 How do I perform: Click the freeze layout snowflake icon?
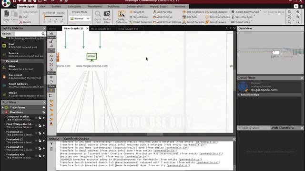pyautogui.click(x=51, y=77)
